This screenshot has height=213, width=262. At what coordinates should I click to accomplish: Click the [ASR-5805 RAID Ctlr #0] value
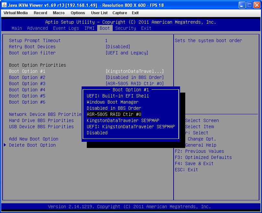[x=134, y=84]
